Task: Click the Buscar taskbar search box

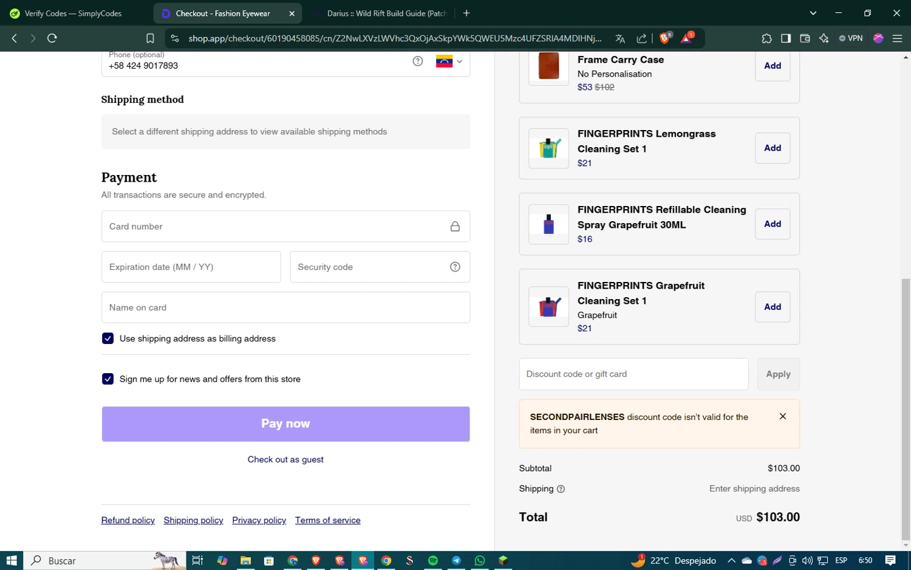Action: click(104, 560)
